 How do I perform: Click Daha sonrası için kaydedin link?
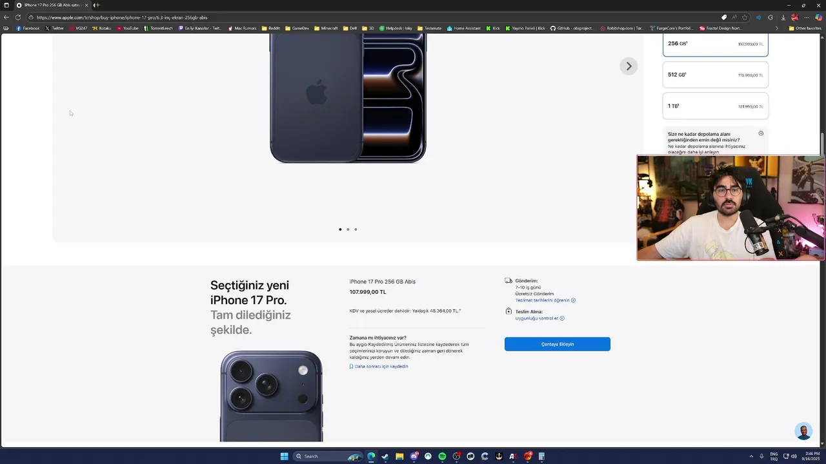[379, 366]
